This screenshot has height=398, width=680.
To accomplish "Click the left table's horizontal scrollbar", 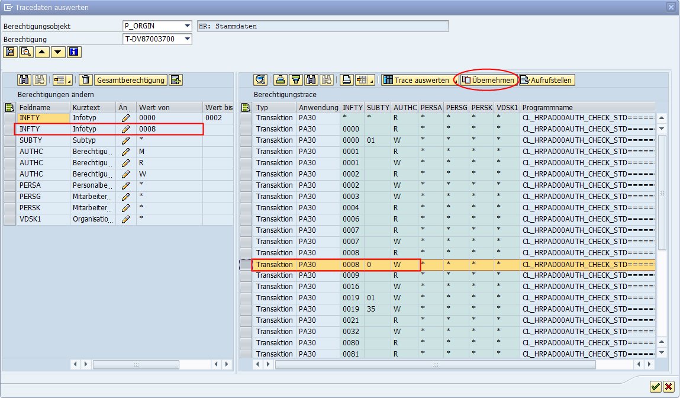I will point(136,364).
